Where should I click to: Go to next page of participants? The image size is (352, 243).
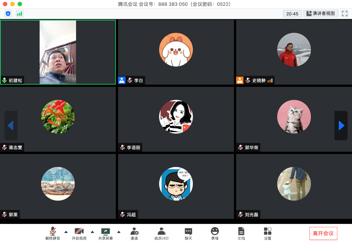pos(341,126)
